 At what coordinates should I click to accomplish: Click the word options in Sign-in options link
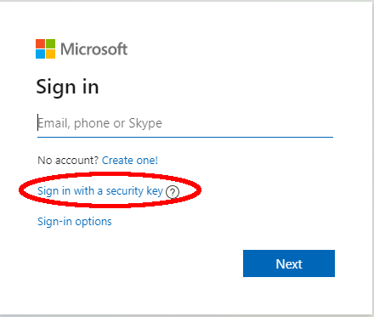(x=93, y=222)
